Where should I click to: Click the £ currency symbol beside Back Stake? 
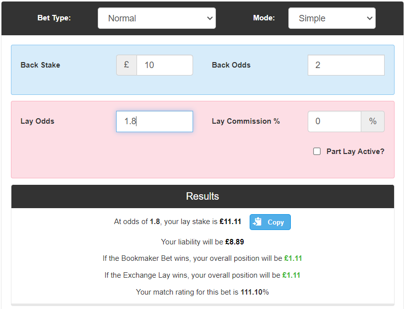click(x=127, y=65)
